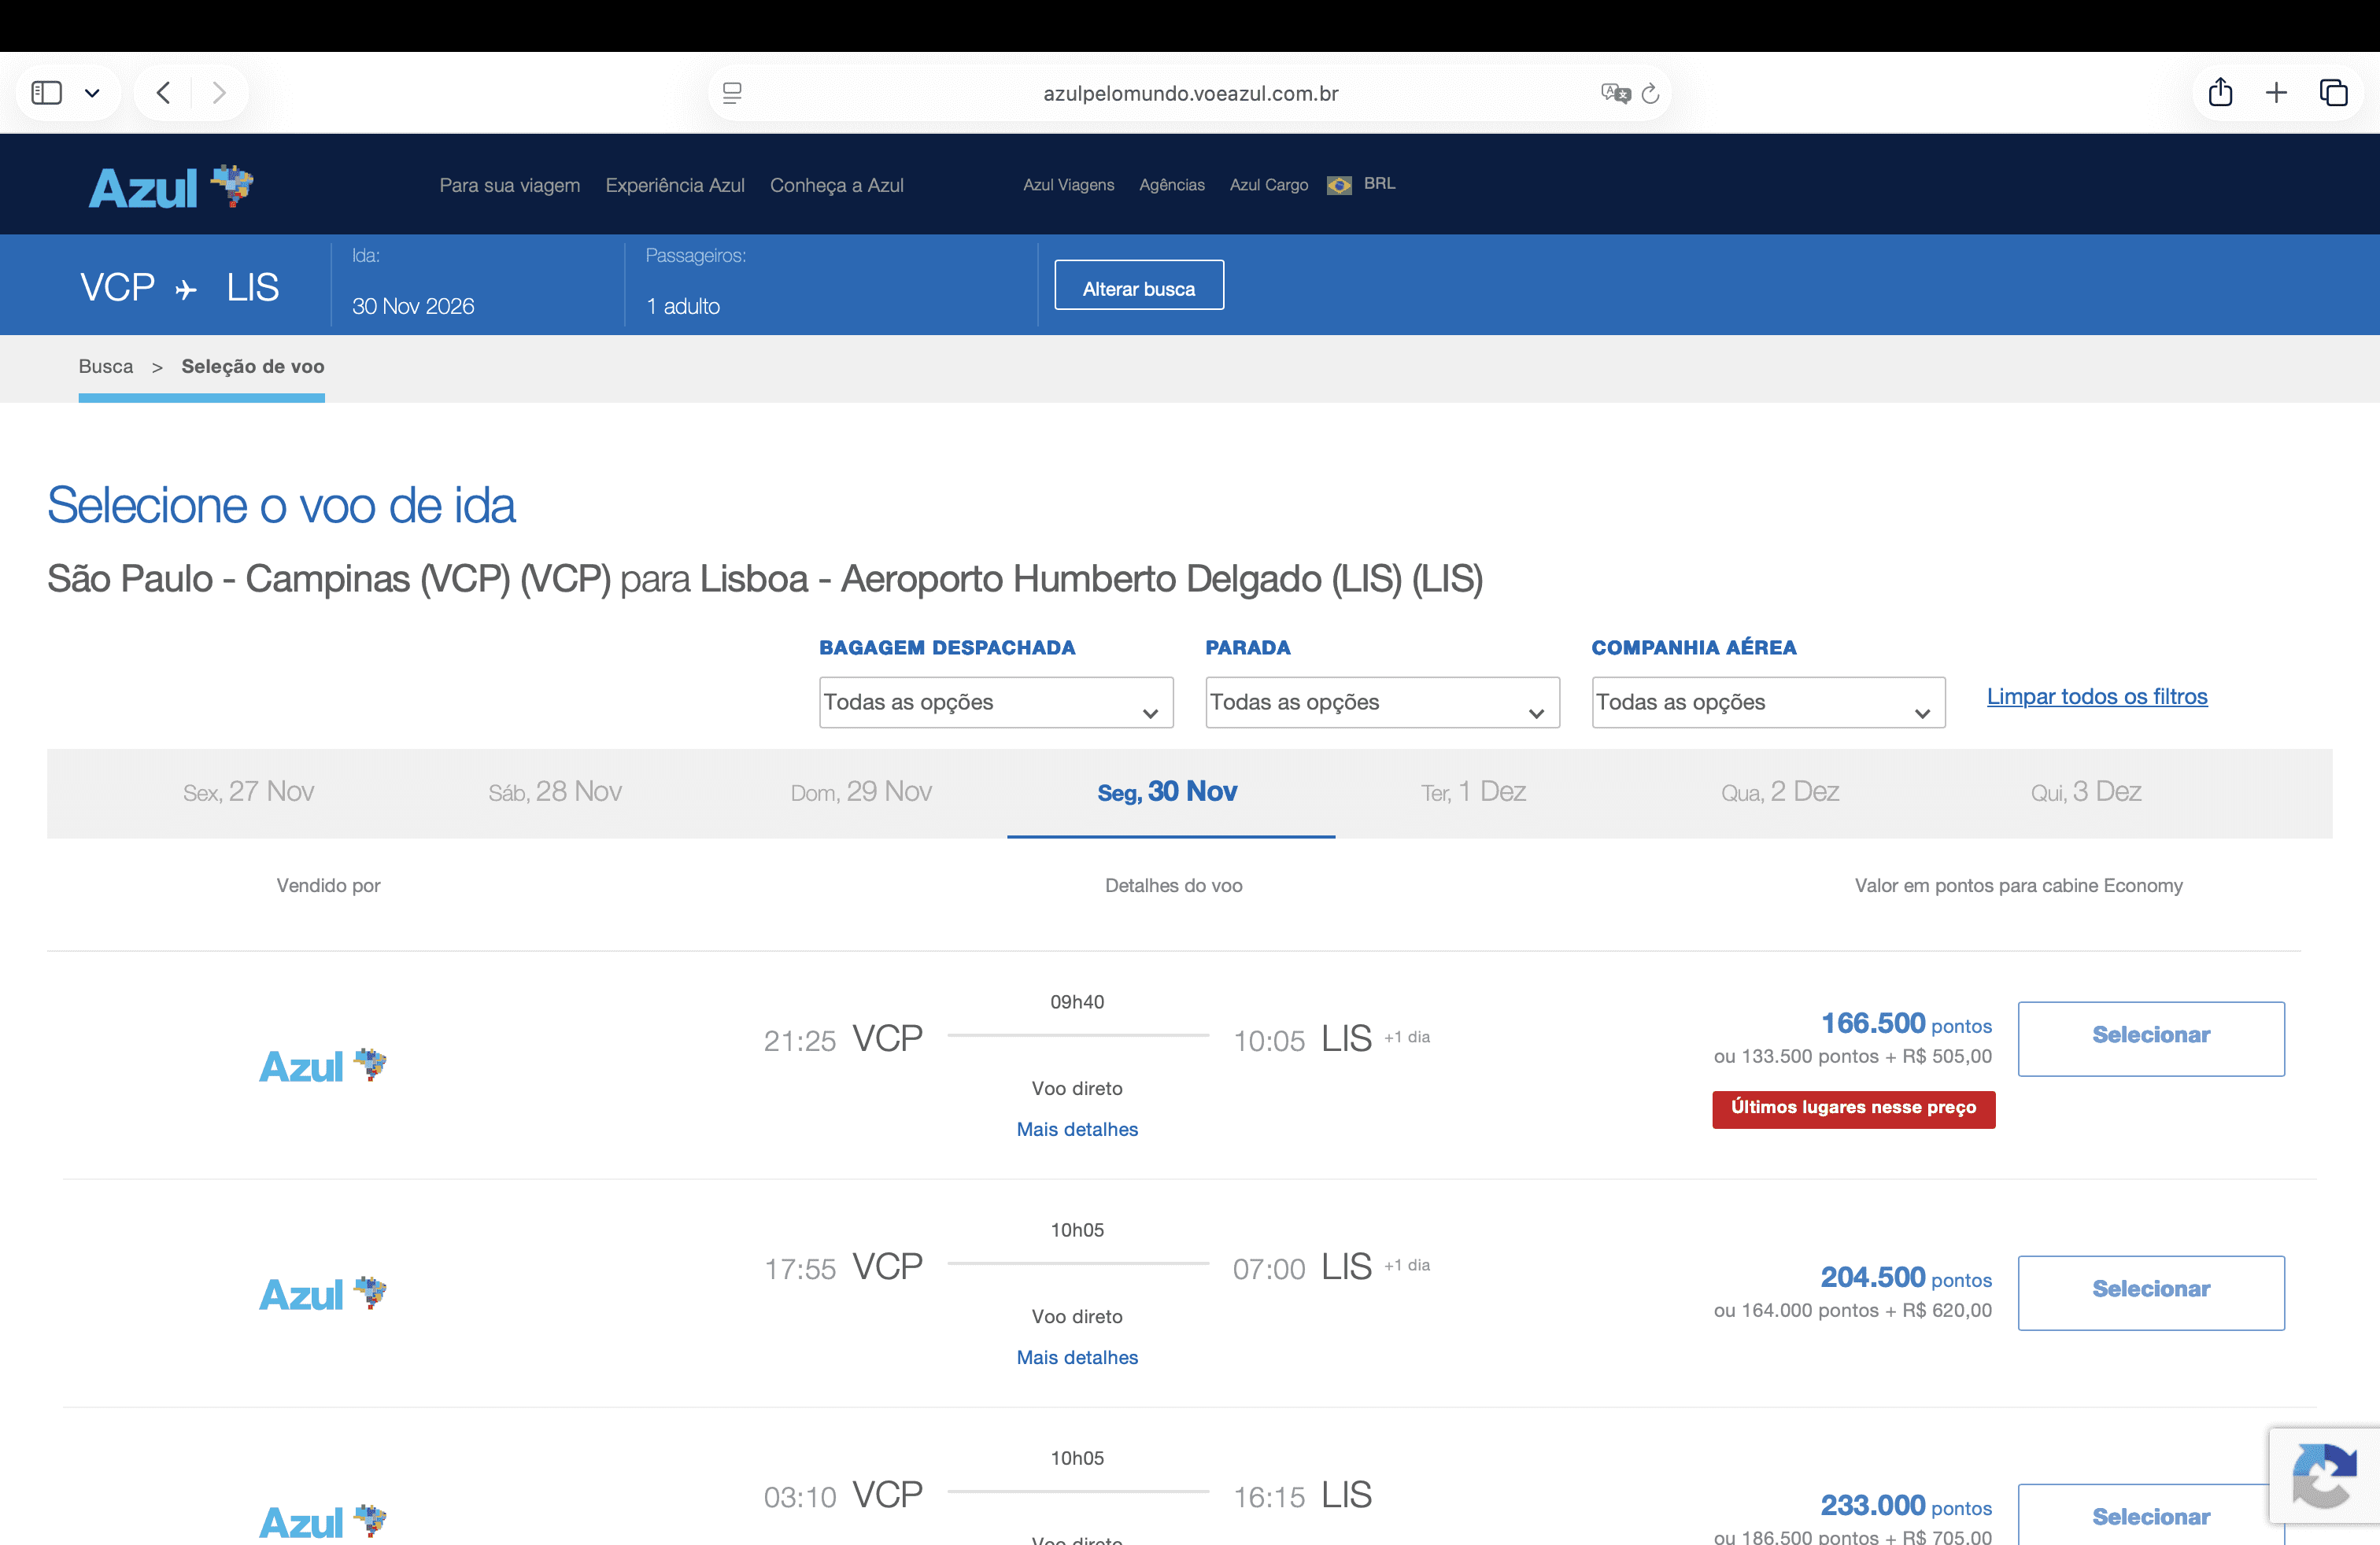Select the Sex, 27 Nov date tab
Image resolution: width=2380 pixels, height=1545 pixels.
248,791
